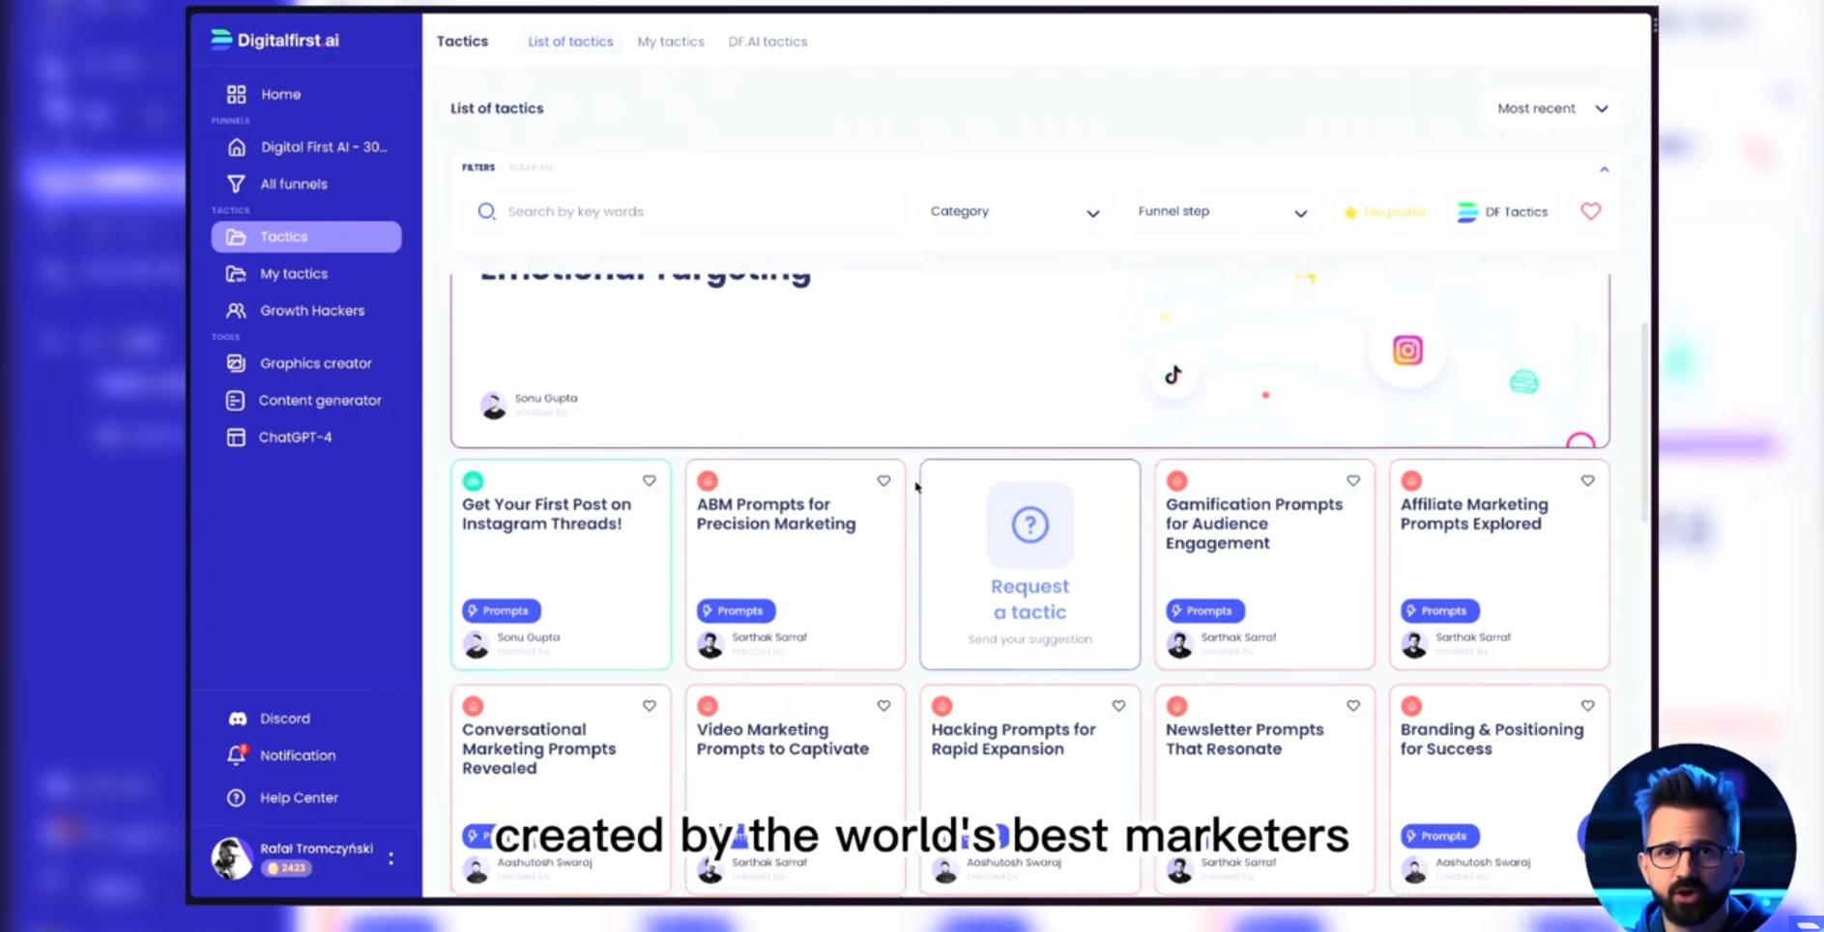The image size is (1824, 932).
Task: Click the Instagram icon in featured banner
Action: click(x=1407, y=351)
